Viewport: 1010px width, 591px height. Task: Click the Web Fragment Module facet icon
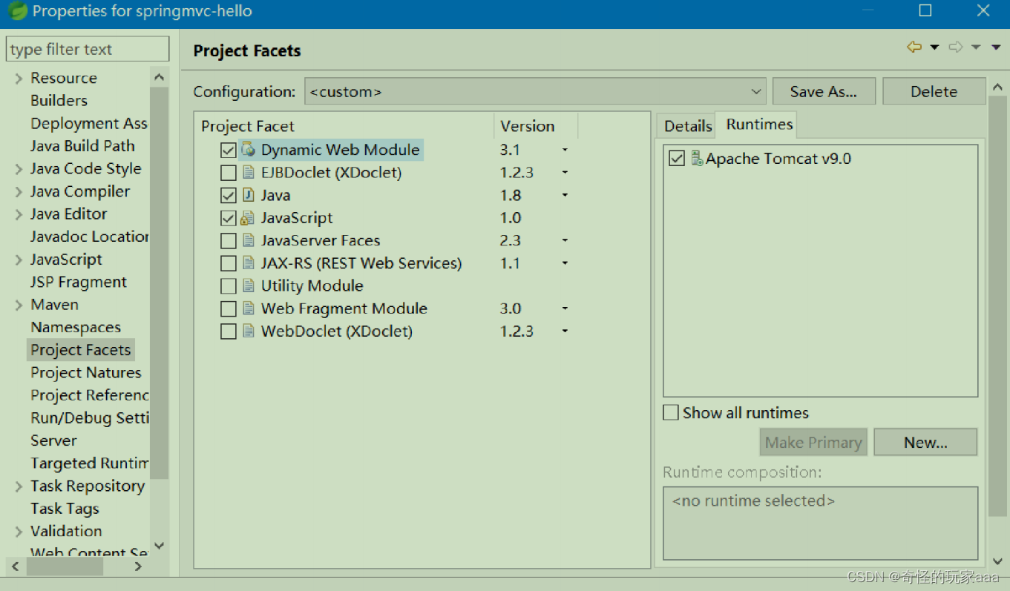pyautogui.click(x=249, y=308)
